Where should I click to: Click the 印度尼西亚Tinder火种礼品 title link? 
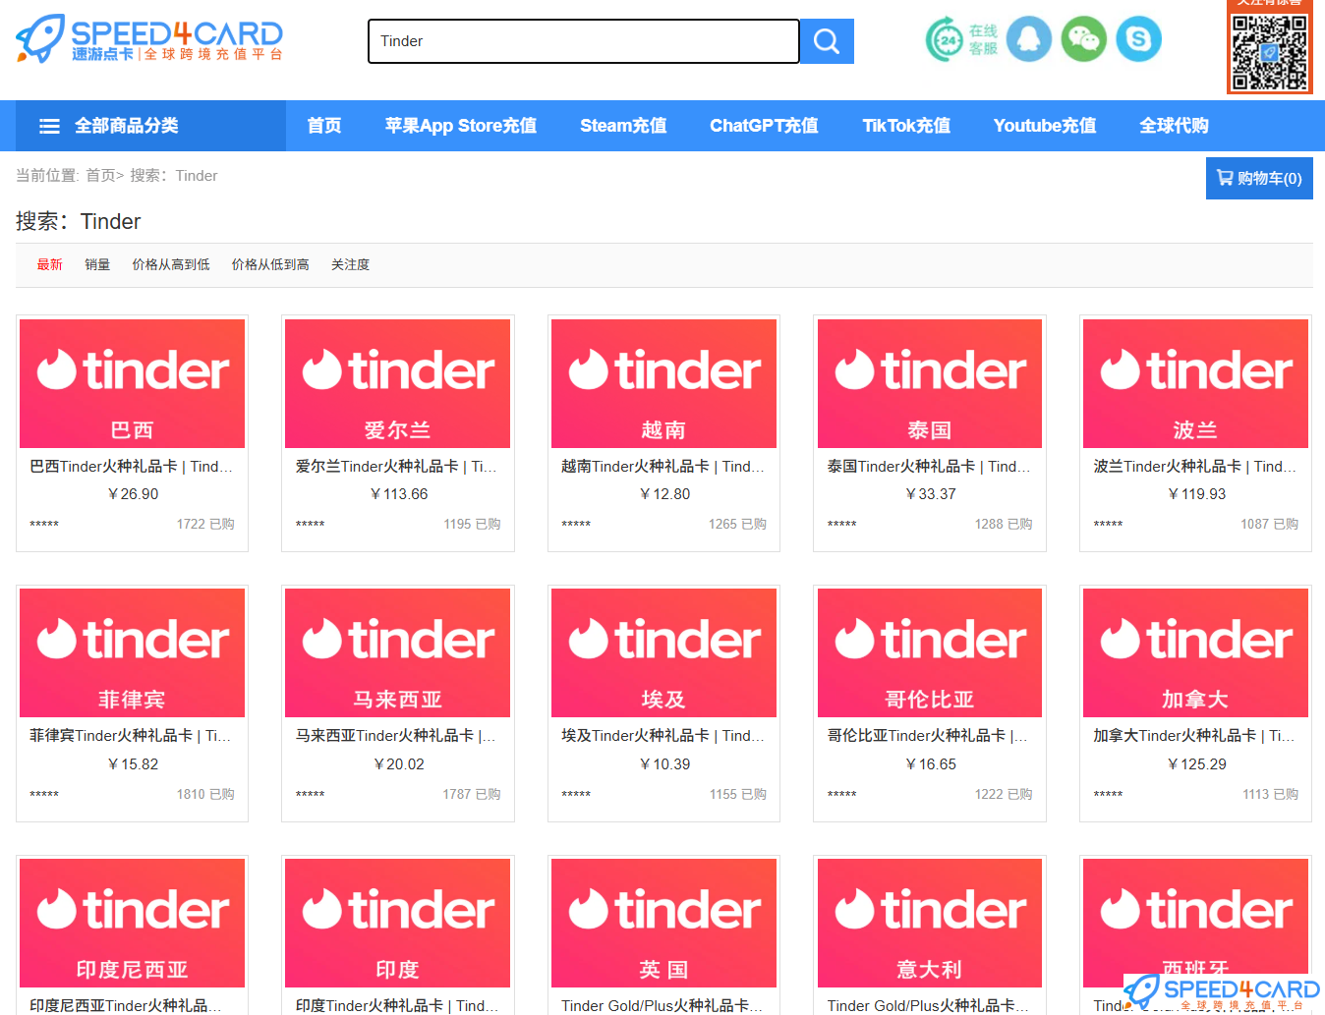[126, 1005]
